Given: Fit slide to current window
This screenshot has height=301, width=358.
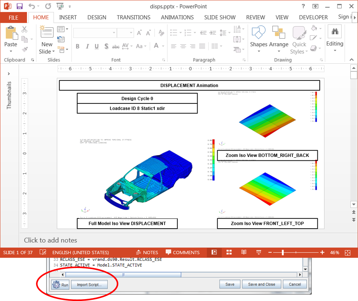Looking at the screenshot, I should coord(347,252).
